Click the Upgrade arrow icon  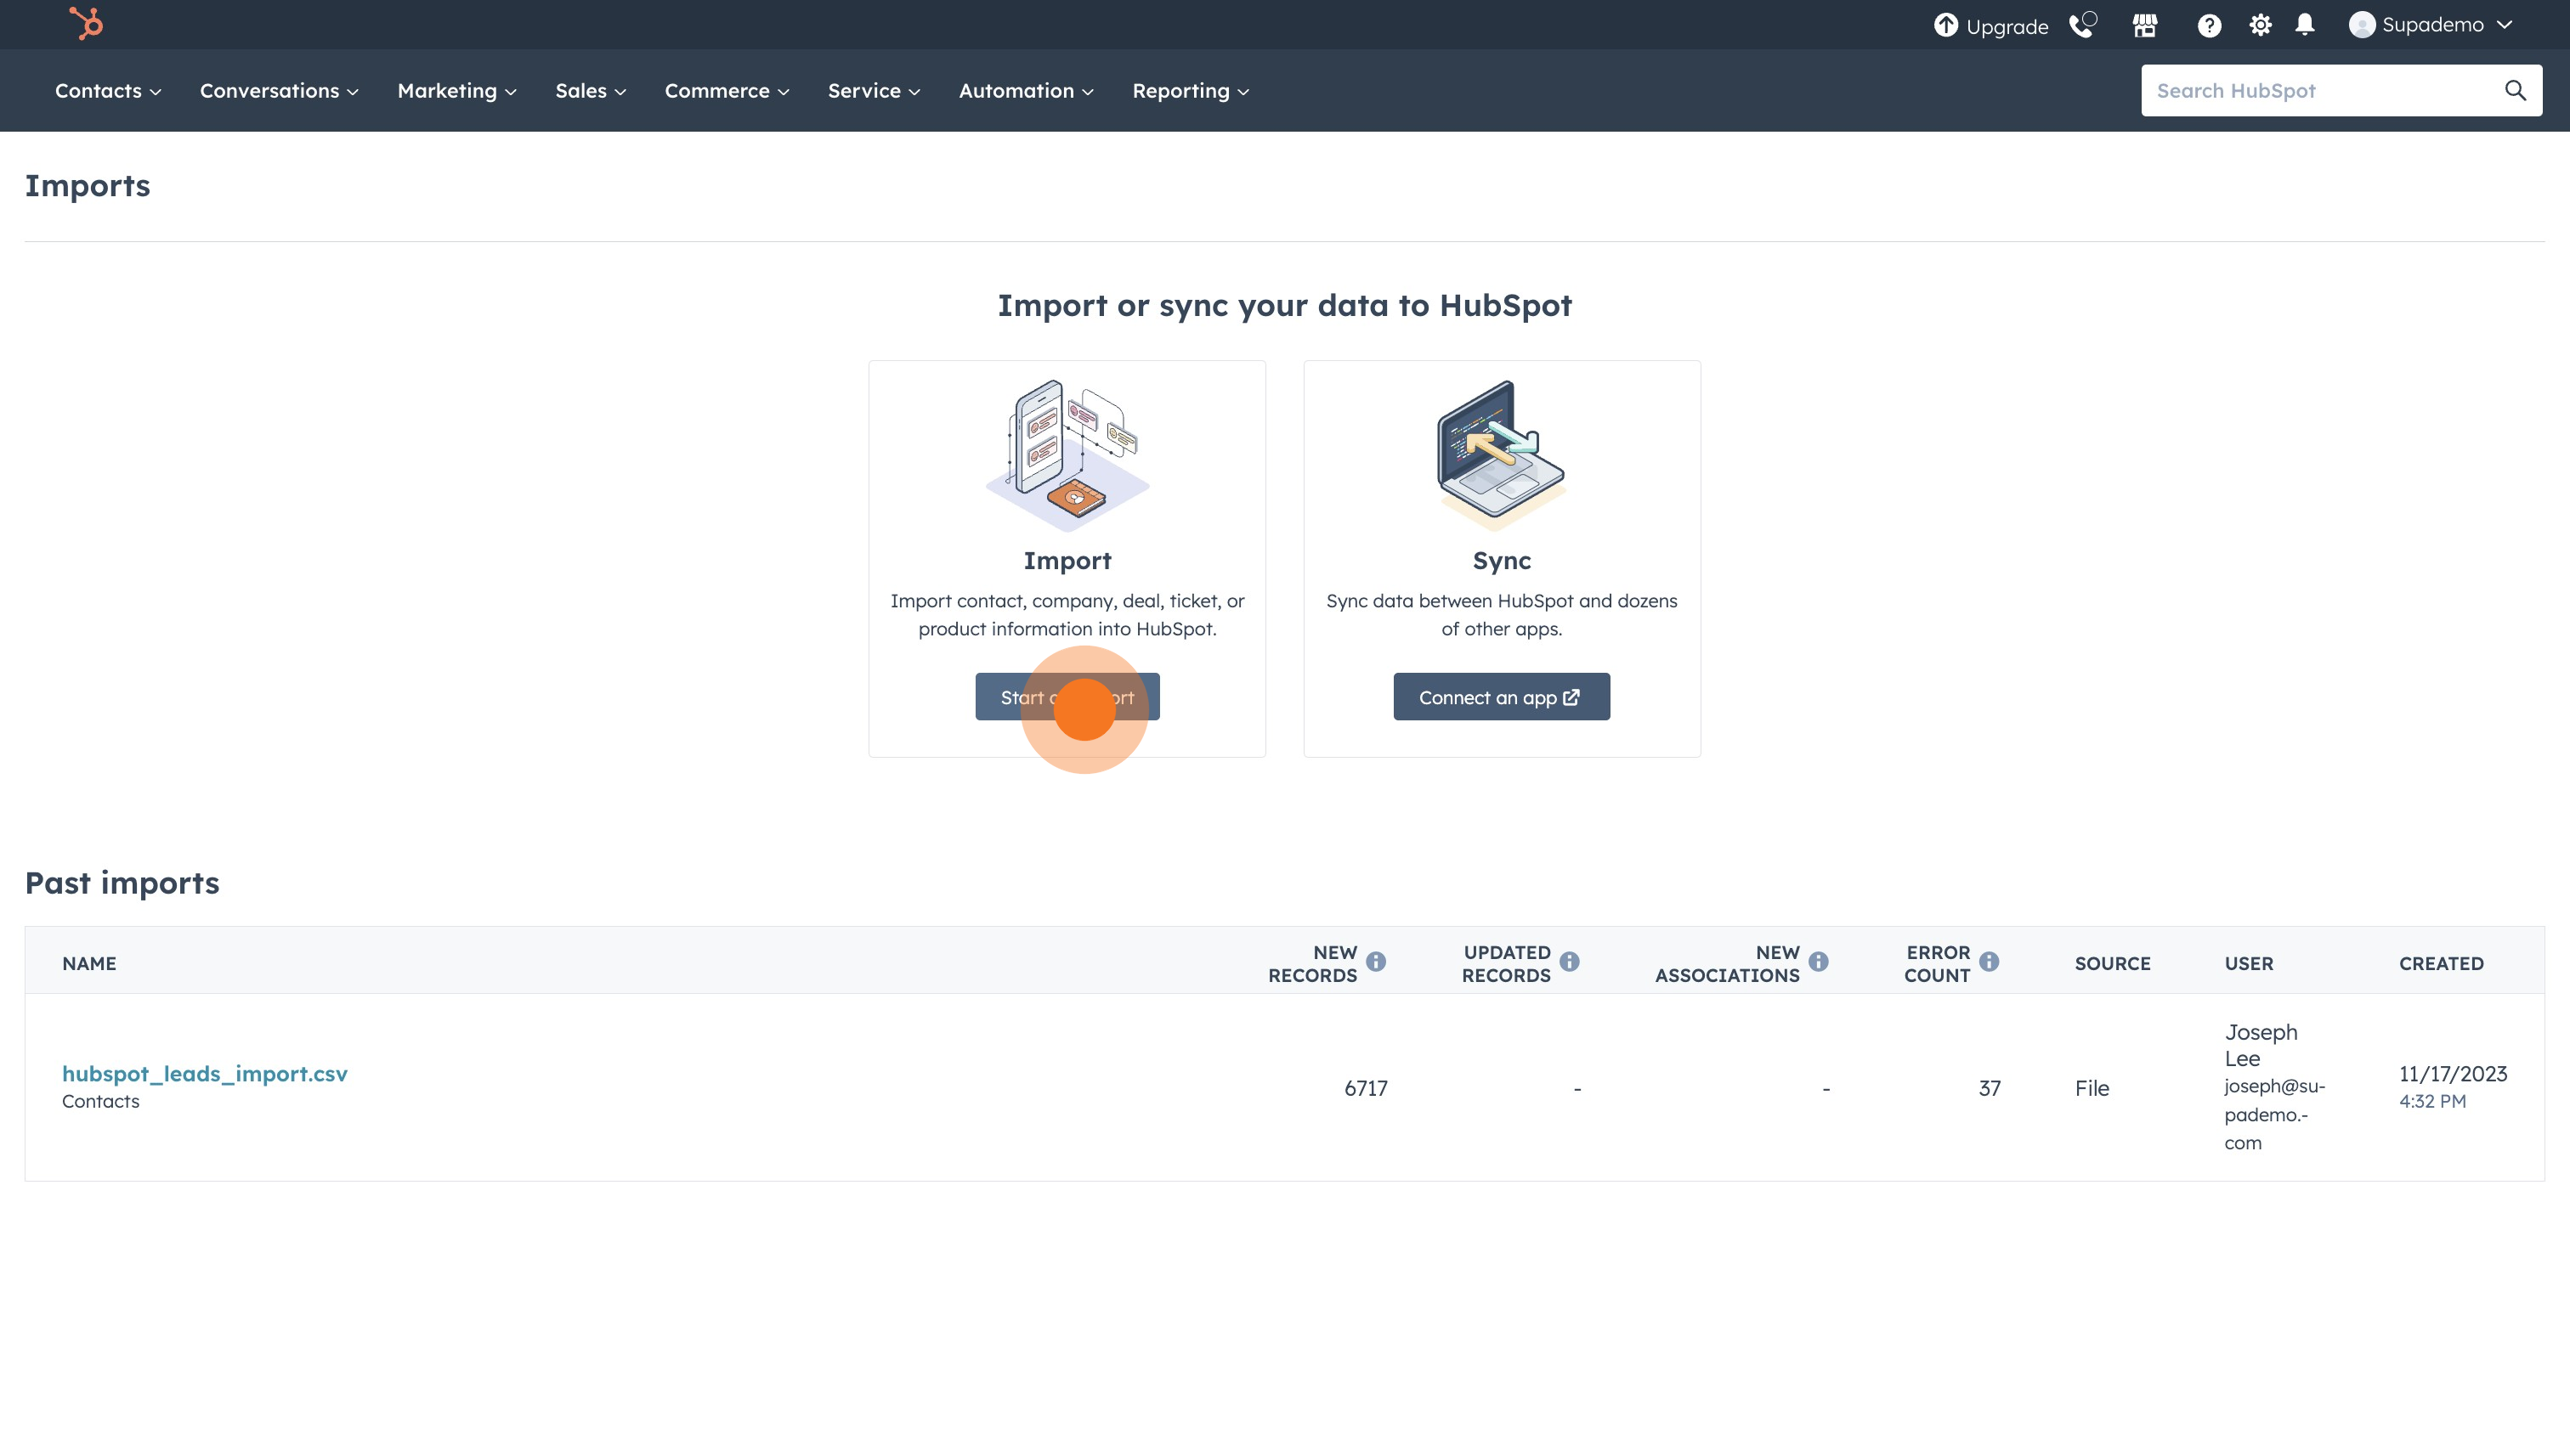[x=1944, y=25]
